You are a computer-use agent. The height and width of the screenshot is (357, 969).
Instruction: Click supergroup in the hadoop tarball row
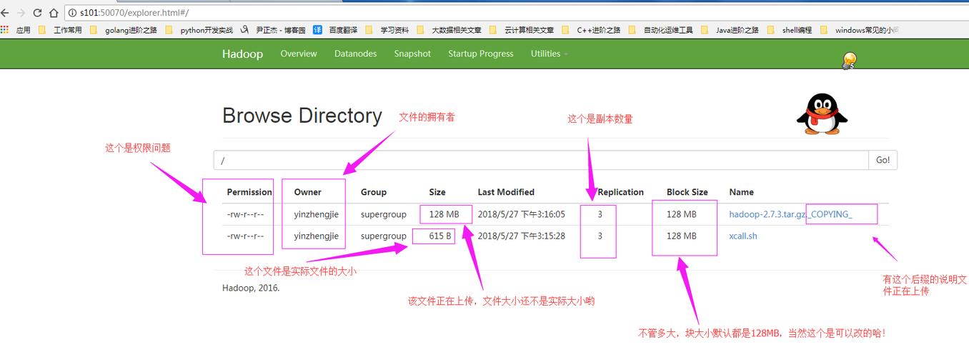click(384, 214)
